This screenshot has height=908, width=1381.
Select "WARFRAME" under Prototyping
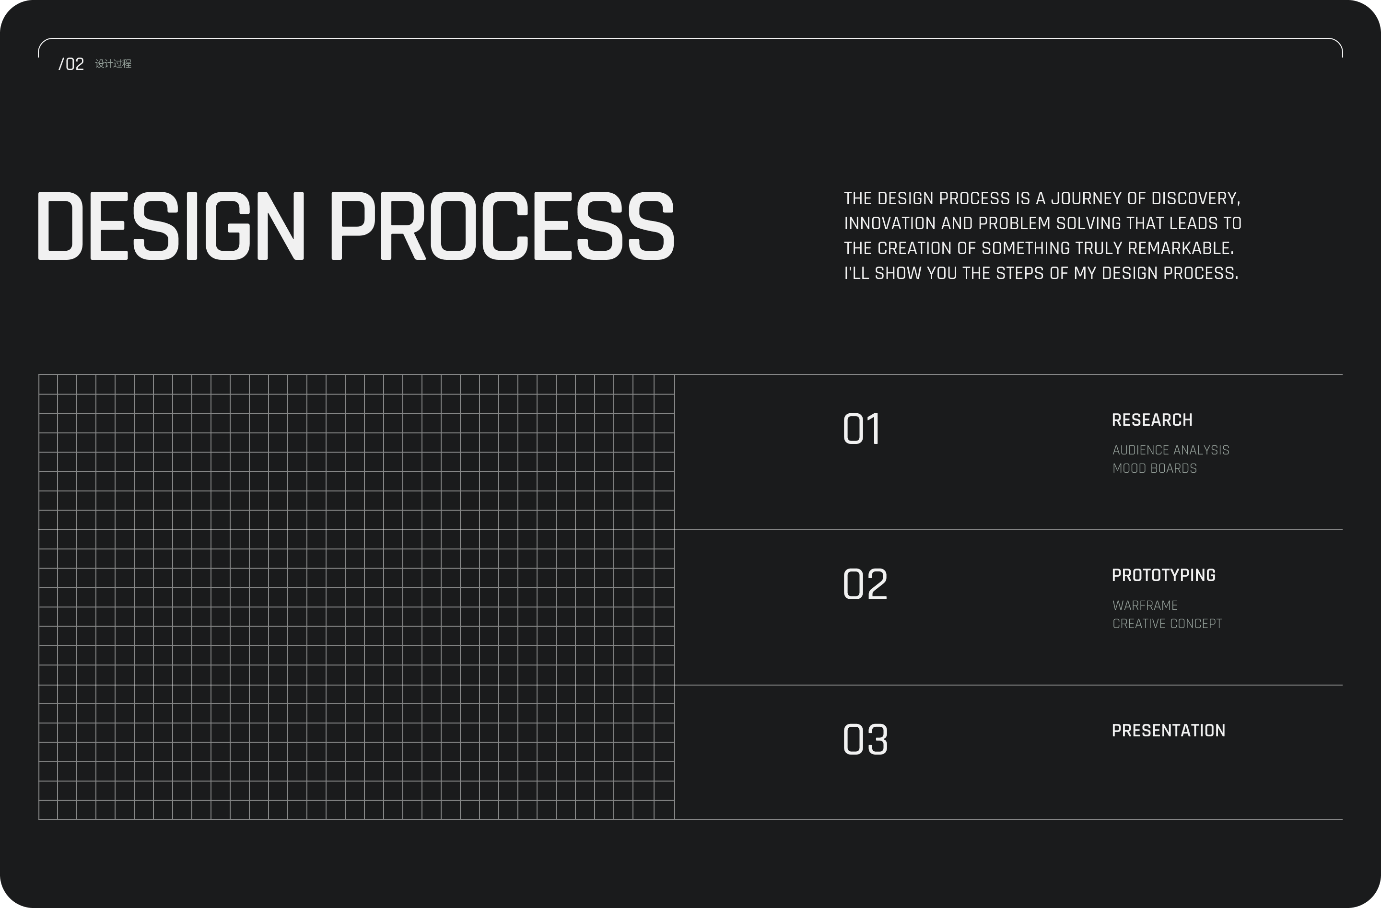1145,605
